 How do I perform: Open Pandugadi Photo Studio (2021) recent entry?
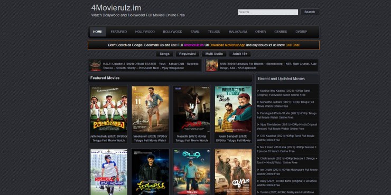click(287, 115)
